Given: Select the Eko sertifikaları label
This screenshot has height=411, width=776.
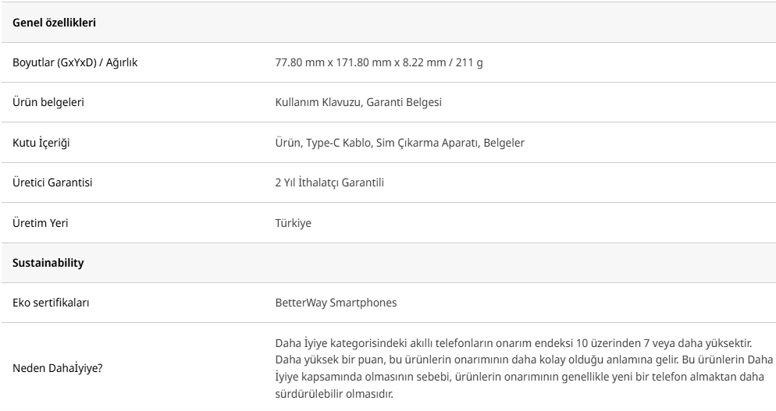Looking at the screenshot, I should click(x=51, y=303).
